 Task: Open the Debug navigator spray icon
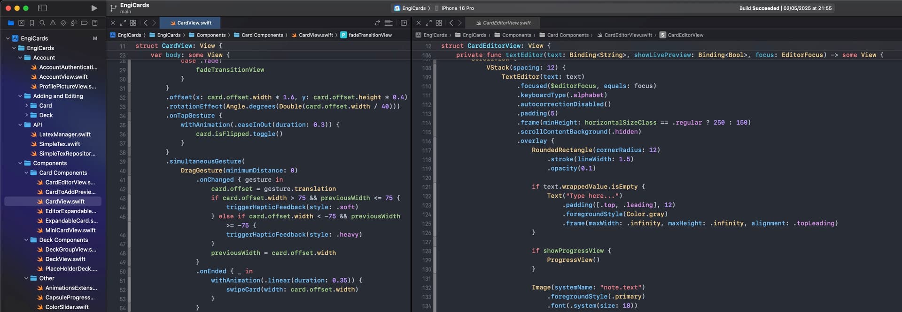tap(74, 23)
